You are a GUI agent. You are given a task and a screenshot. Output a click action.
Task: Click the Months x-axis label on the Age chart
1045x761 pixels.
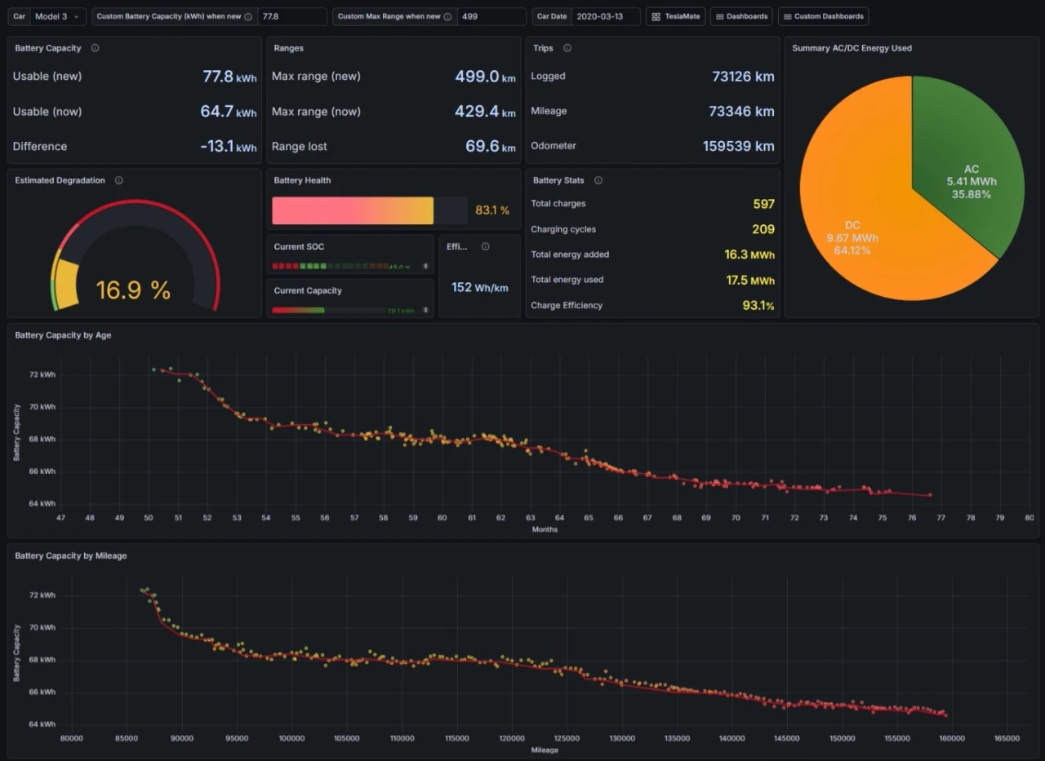[x=545, y=529]
